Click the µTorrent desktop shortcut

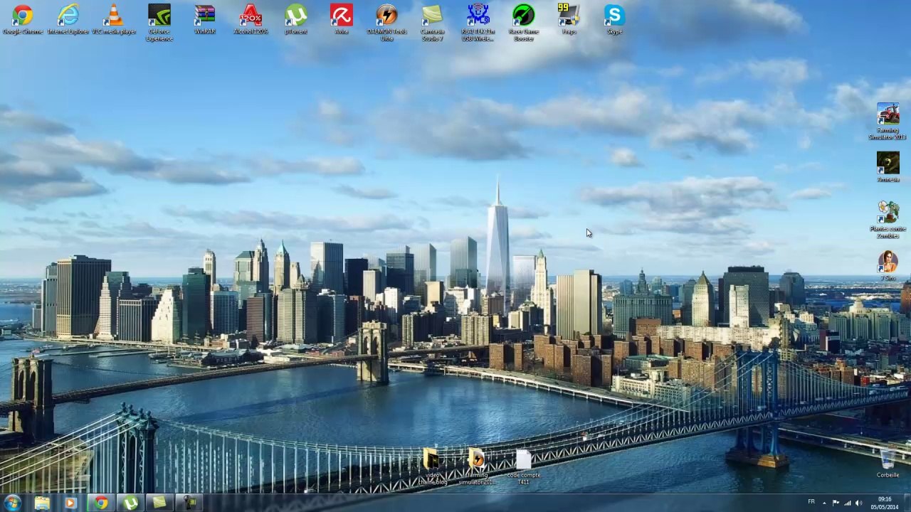tap(296, 19)
